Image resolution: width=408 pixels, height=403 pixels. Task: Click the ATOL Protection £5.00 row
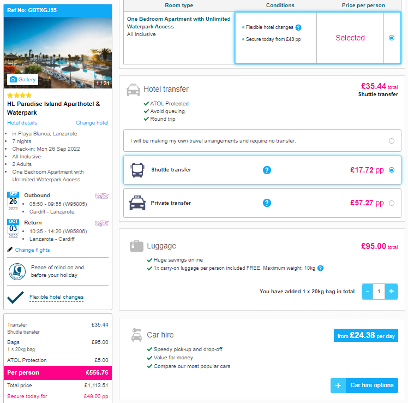pyautogui.click(x=58, y=360)
